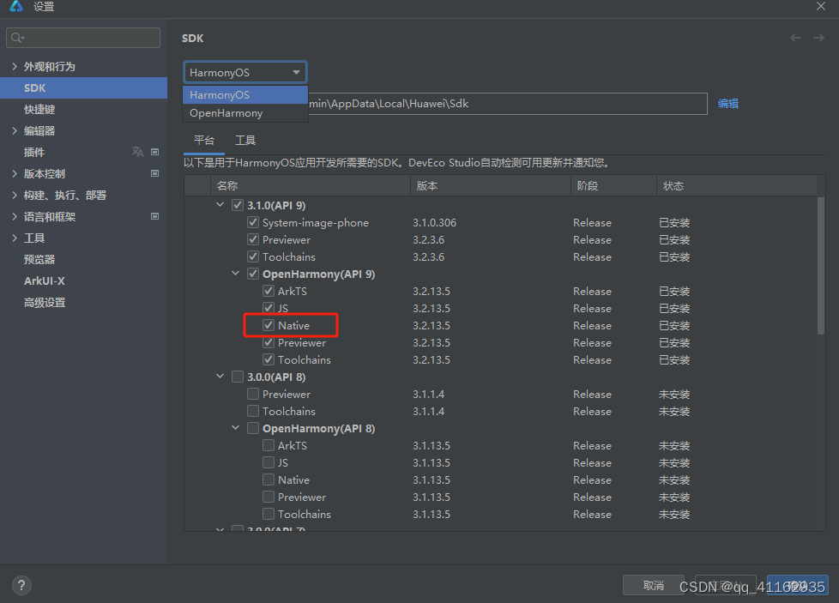Image resolution: width=839 pixels, height=603 pixels.
Task: Expand the 编辑器 sidebar section
Action: (15, 130)
